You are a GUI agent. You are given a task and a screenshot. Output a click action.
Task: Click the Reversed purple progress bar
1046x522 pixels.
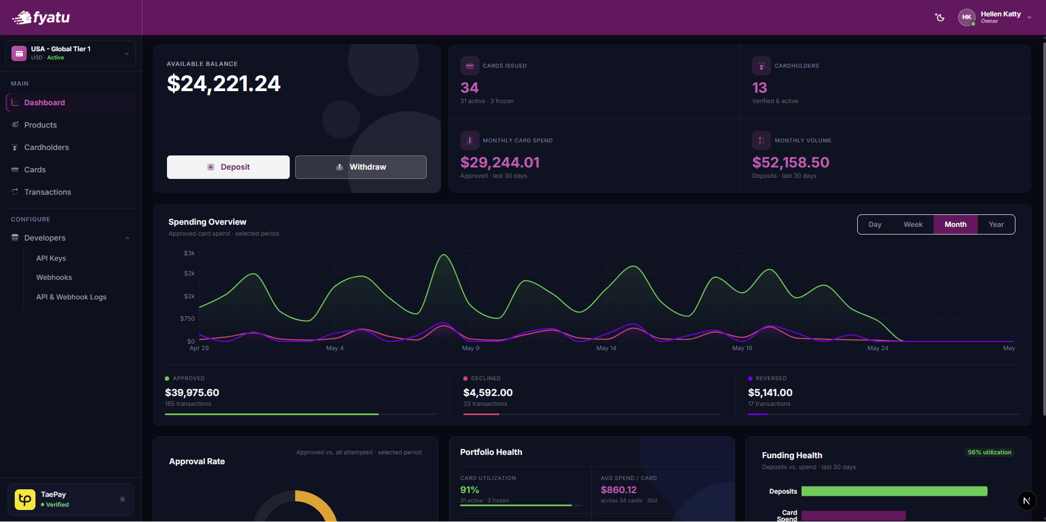coord(758,414)
